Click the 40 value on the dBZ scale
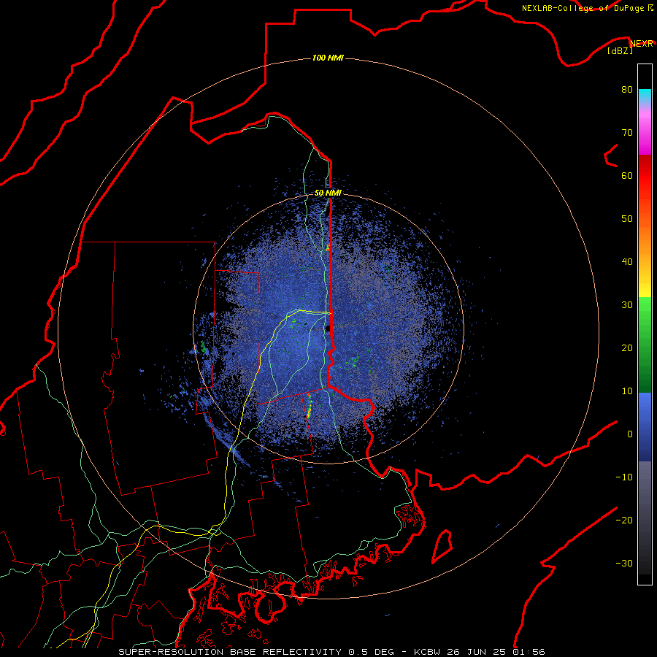657x657 pixels. pos(627,262)
